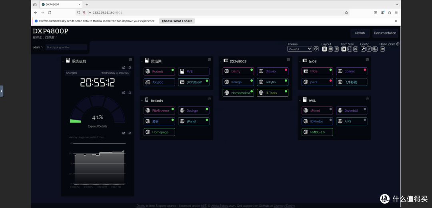Set item size to large
Viewport: 432px width, 208px height.
(x=356, y=49)
